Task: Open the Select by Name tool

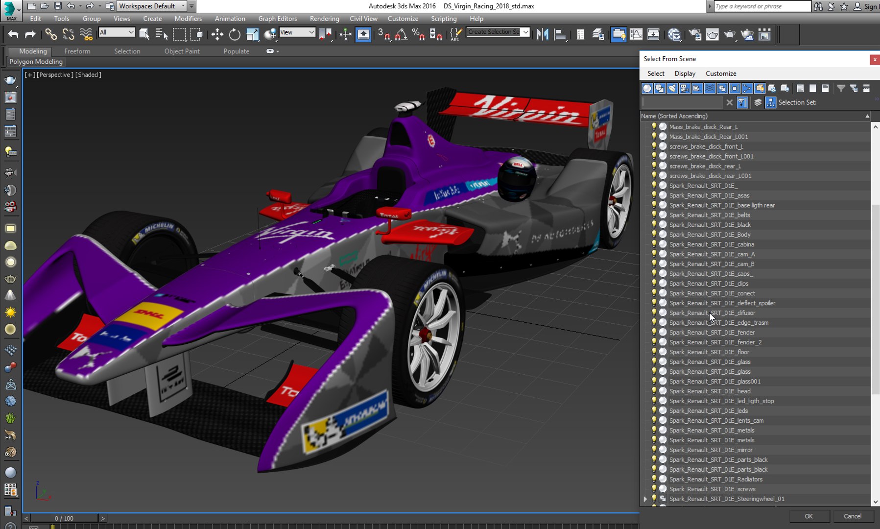Action: coord(162,34)
